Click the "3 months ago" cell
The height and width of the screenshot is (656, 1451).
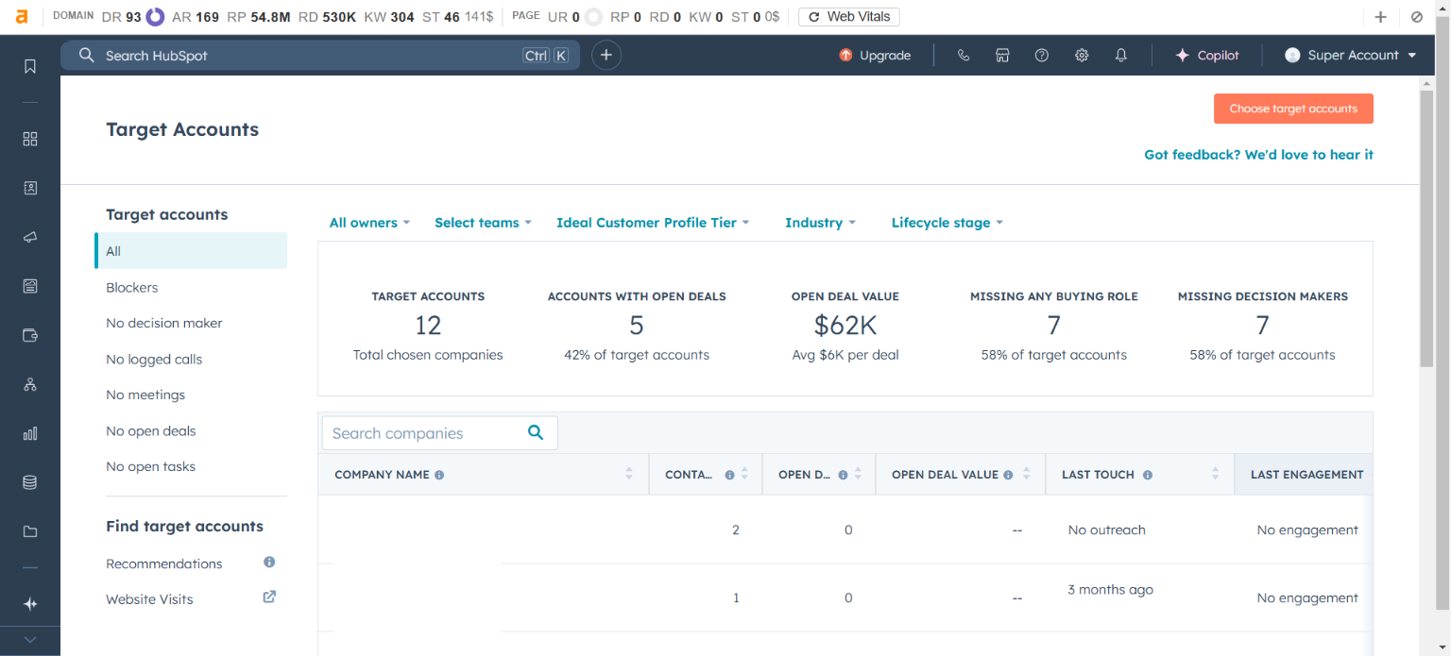(1110, 590)
